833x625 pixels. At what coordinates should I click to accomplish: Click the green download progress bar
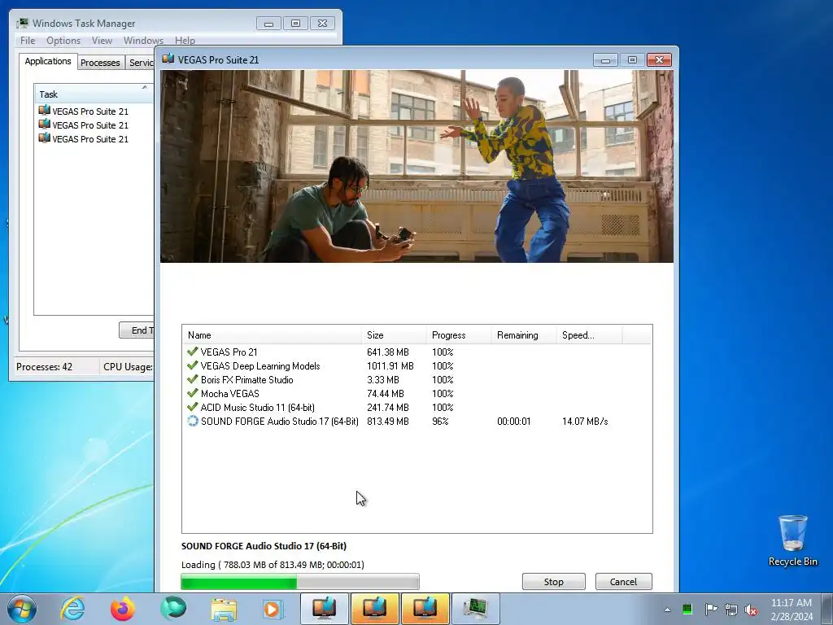coord(300,581)
